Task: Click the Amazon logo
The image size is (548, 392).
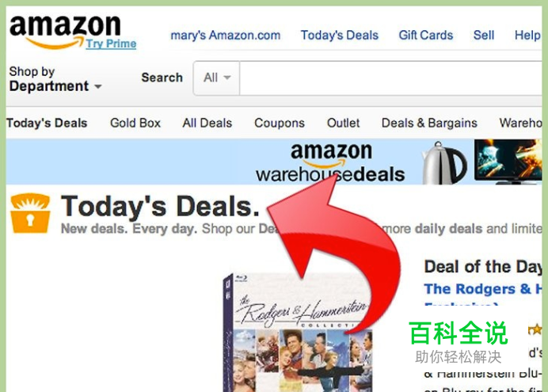Action: tap(65, 30)
